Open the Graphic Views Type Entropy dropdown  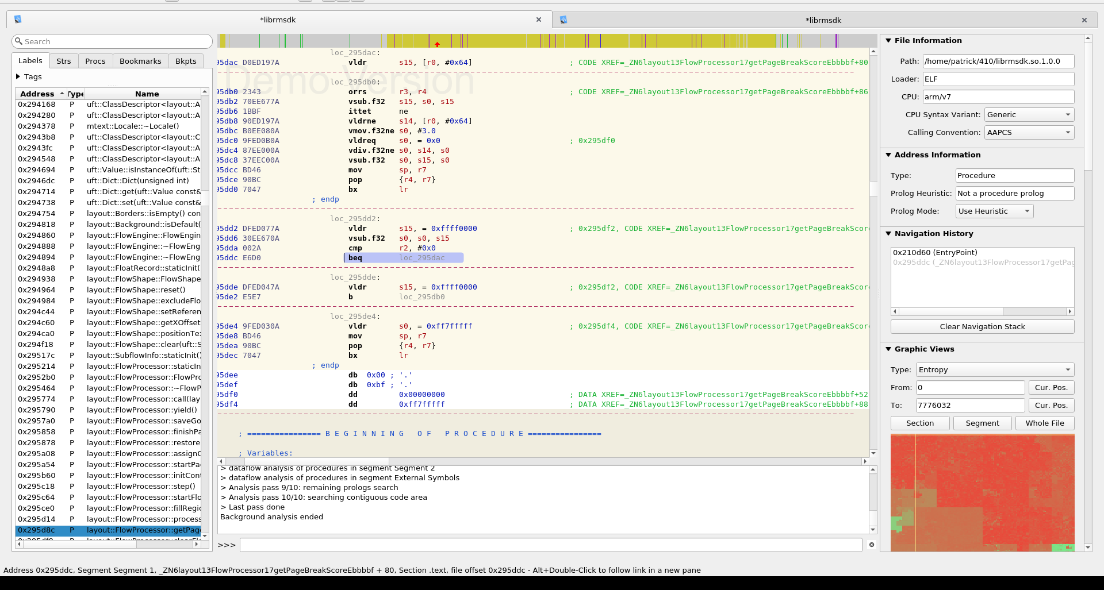point(994,370)
